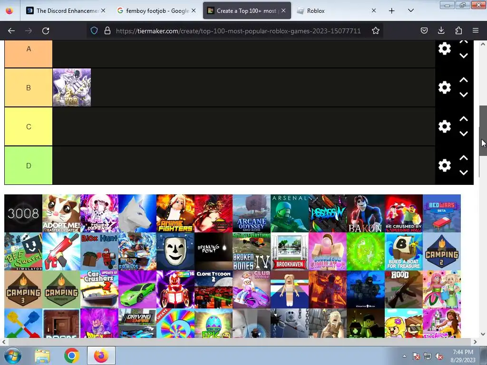Pick Be Crushed by a Speeding Wall
Image resolution: width=487 pixels, height=365 pixels.
click(x=404, y=213)
